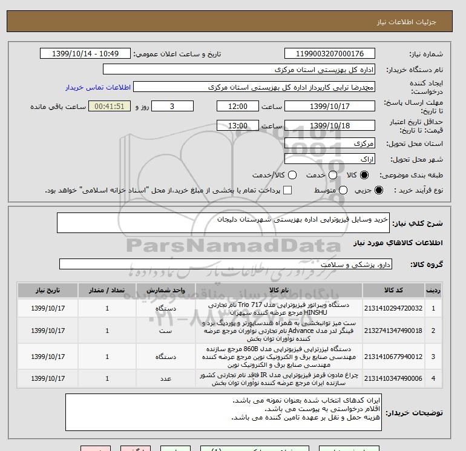Click the quantity cell in row 3

click(107, 357)
